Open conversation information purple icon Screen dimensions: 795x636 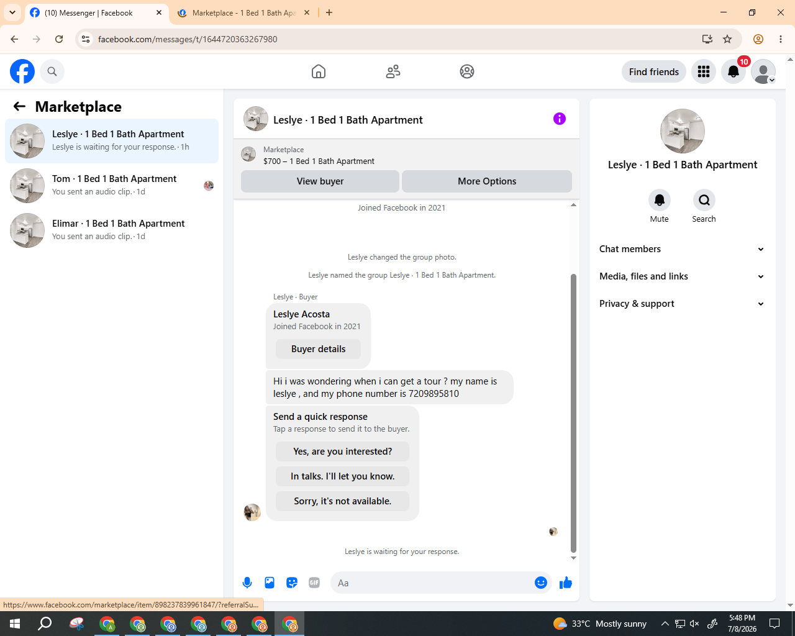click(560, 119)
